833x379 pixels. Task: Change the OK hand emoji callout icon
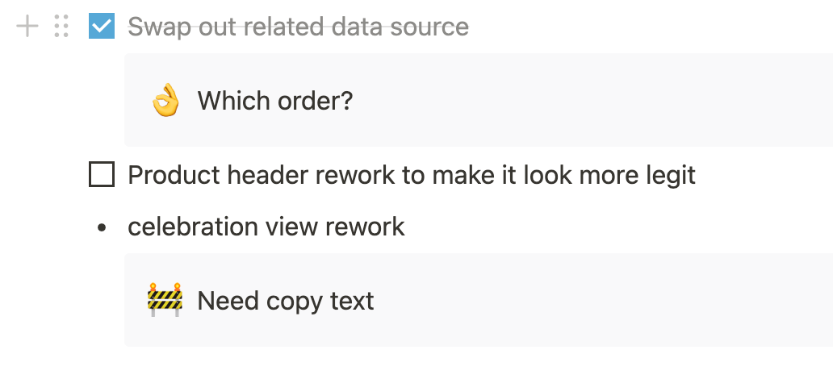[165, 100]
